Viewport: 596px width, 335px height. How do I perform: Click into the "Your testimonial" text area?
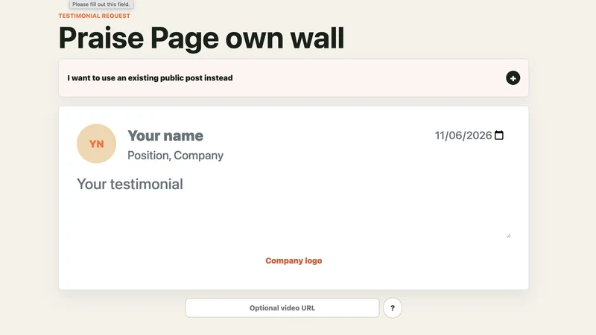click(294, 207)
